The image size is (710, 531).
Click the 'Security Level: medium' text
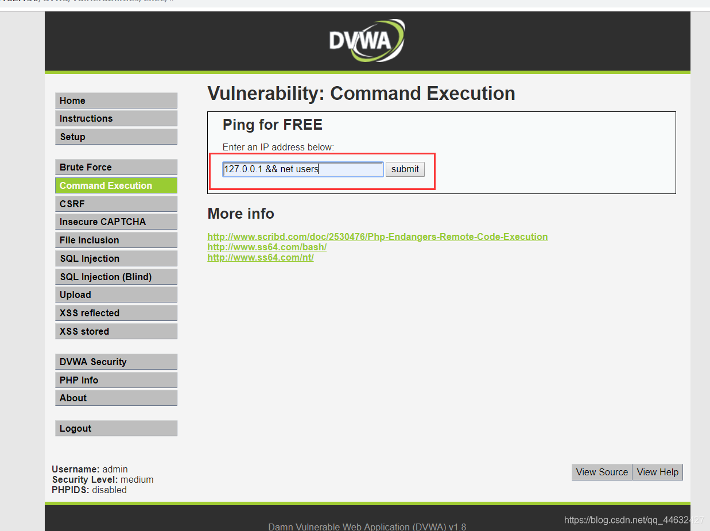coord(103,479)
